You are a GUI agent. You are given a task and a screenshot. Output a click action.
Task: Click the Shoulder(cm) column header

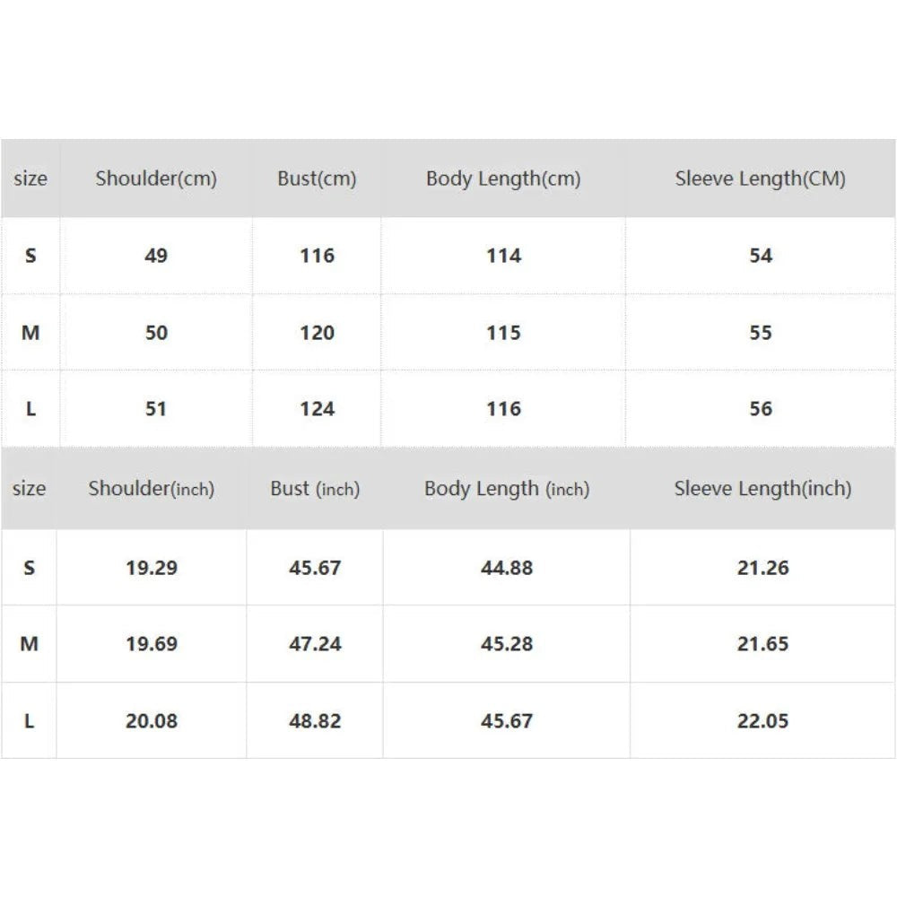click(156, 179)
